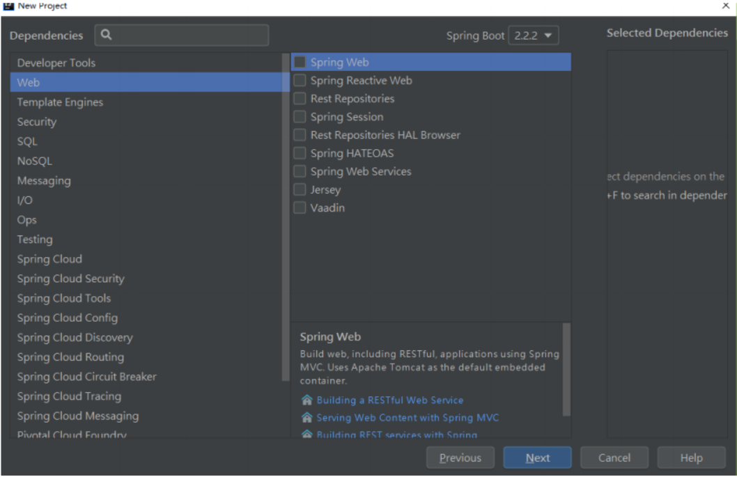This screenshot has width=737, height=477.
Task: Open the Spring Boot version dropdown
Action: click(x=533, y=36)
